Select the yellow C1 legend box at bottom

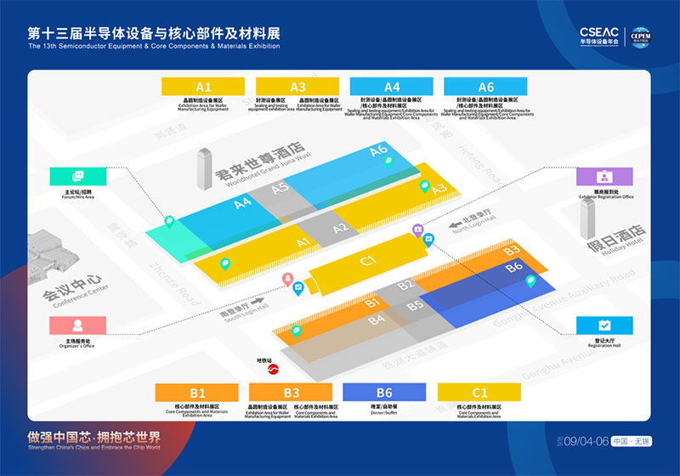point(479,393)
